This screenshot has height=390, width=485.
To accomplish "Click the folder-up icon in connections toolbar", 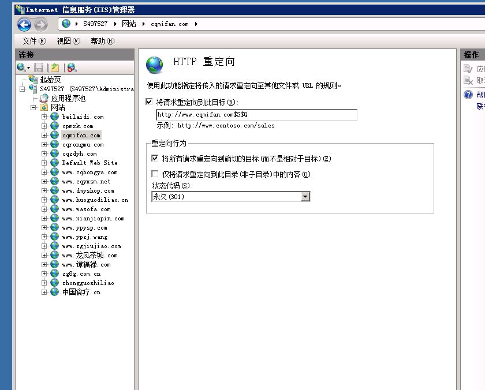I will (55, 67).
